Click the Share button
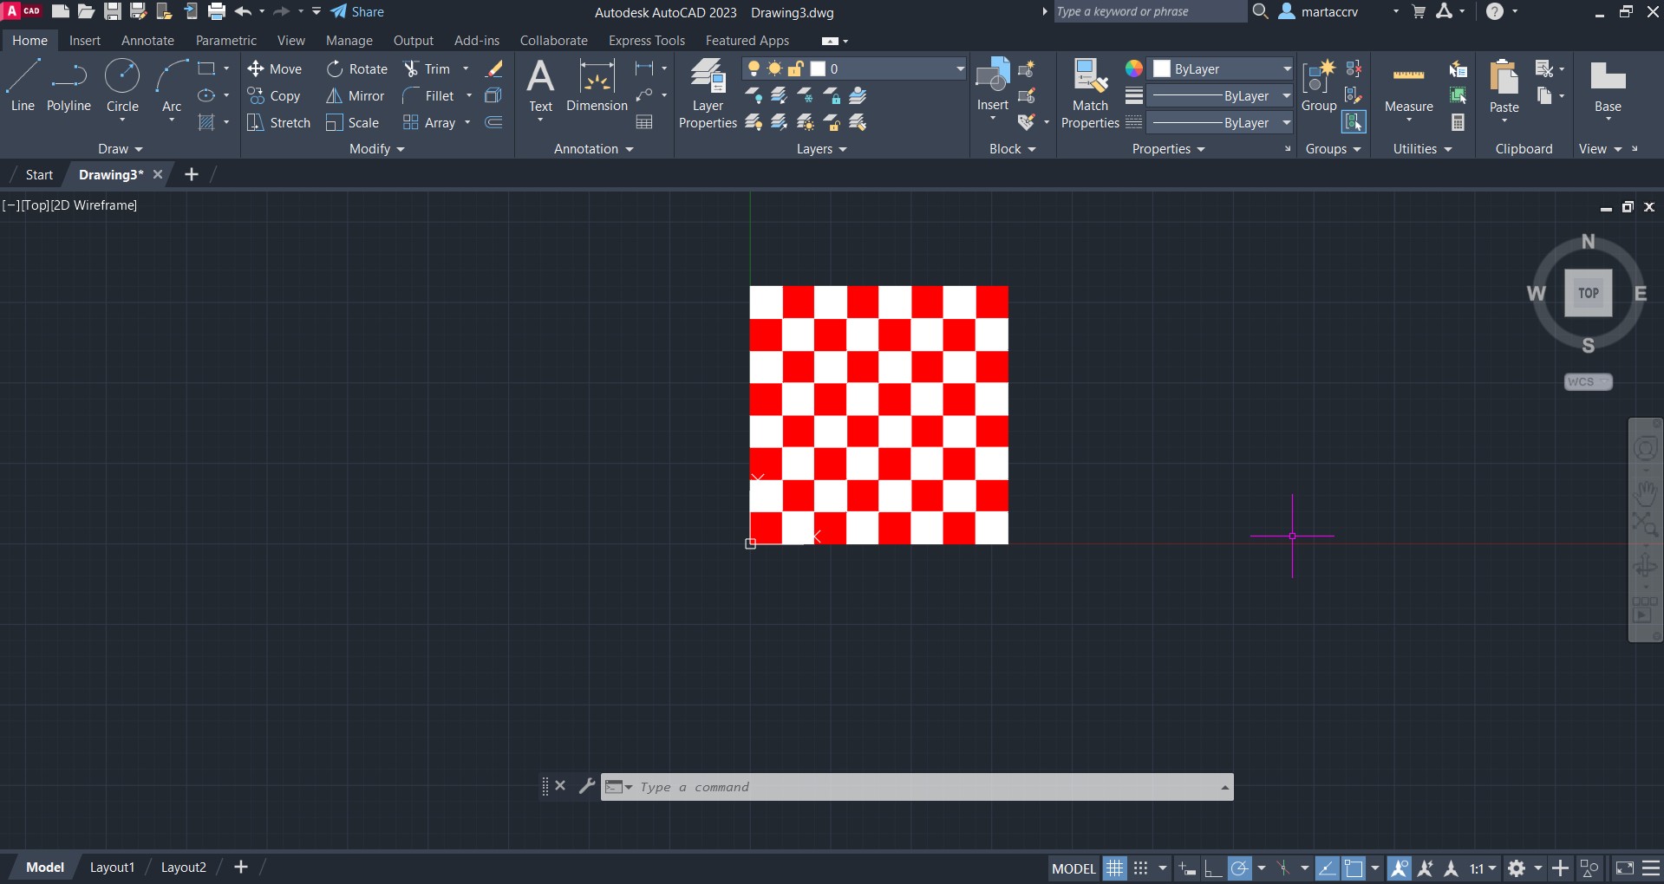The width and height of the screenshot is (1664, 884). [357, 12]
